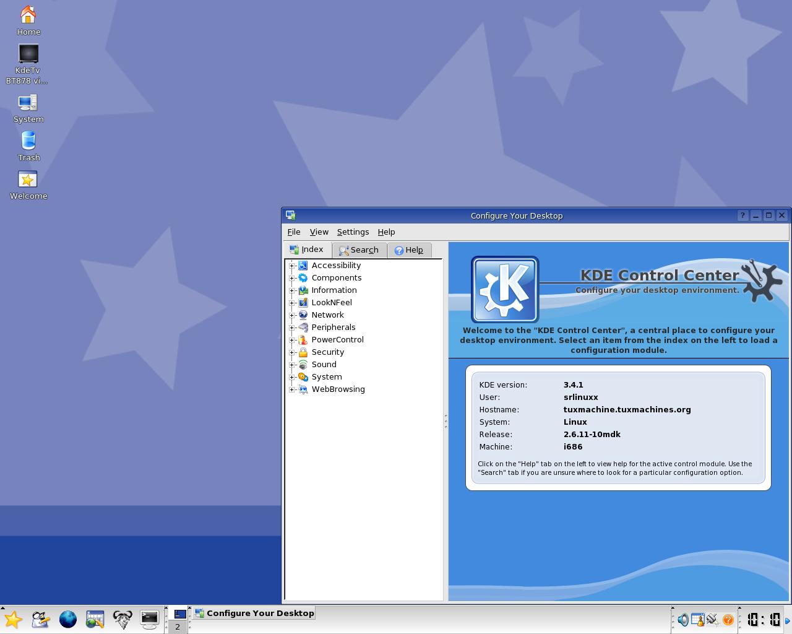The width and height of the screenshot is (792, 634).
Task: Launch the penguin writer app from the panel
Action: click(x=41, y=619)
